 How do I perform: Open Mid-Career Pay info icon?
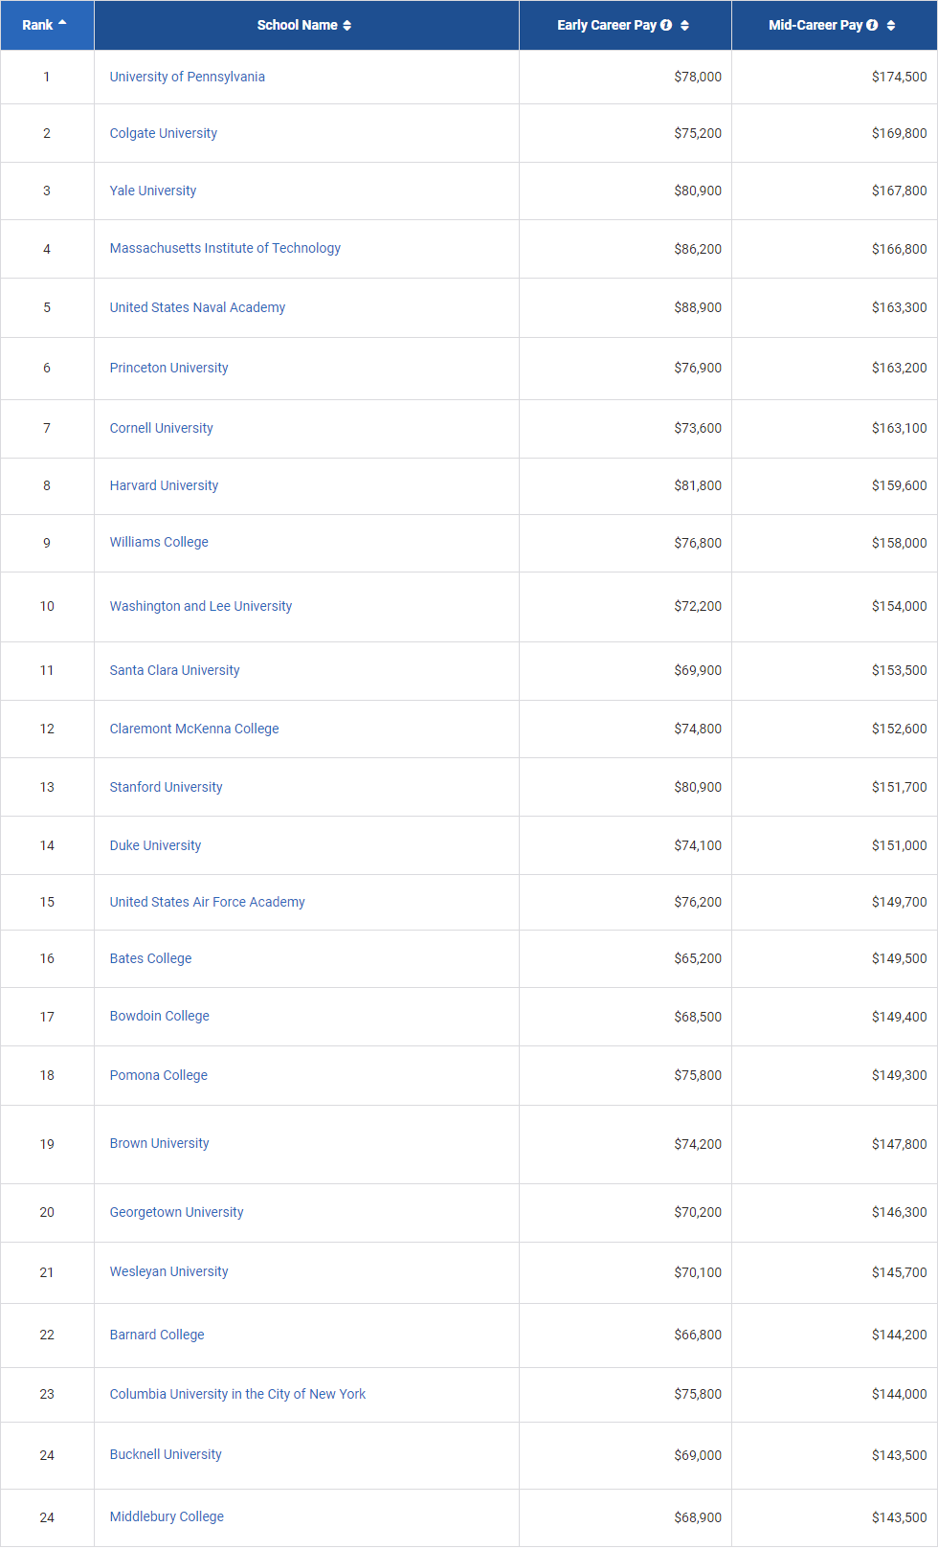pyautogui.click(x=872, y=25)
